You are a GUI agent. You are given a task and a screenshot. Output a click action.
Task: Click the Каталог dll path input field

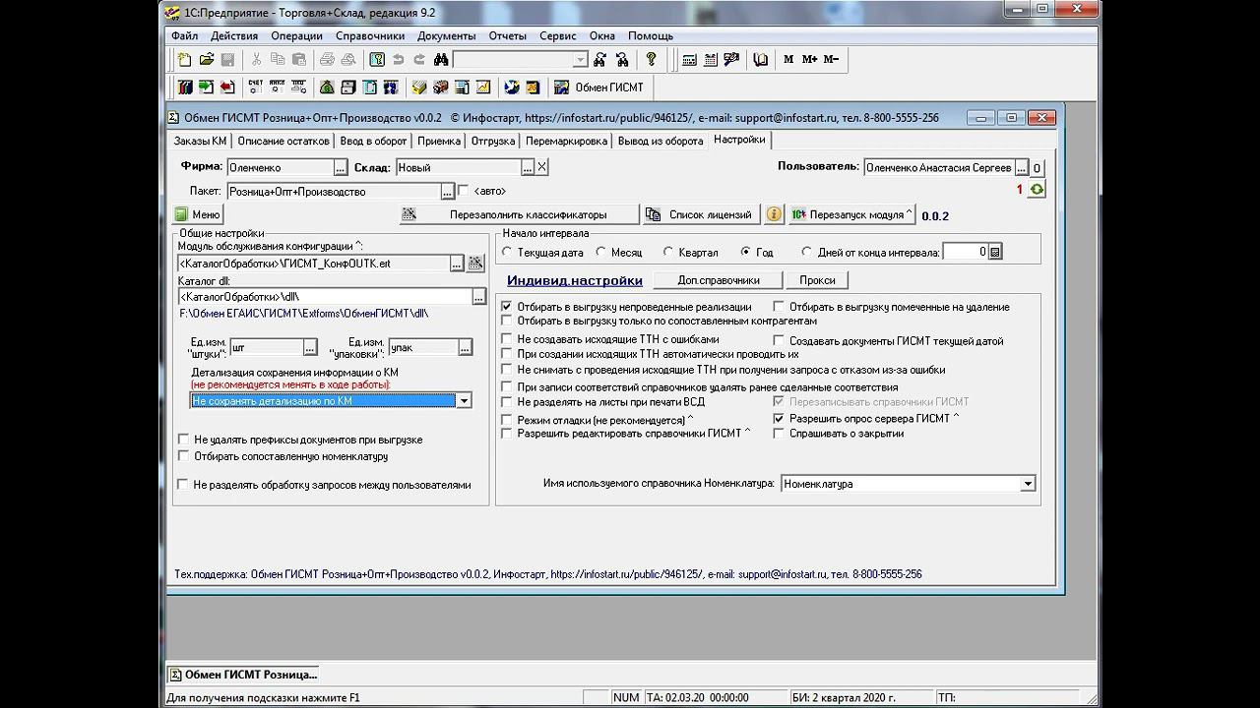click(x=325, y=296)
